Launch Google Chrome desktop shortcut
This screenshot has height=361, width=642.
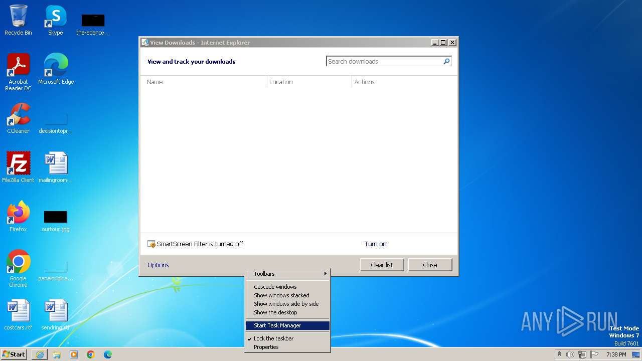(18, 268)
